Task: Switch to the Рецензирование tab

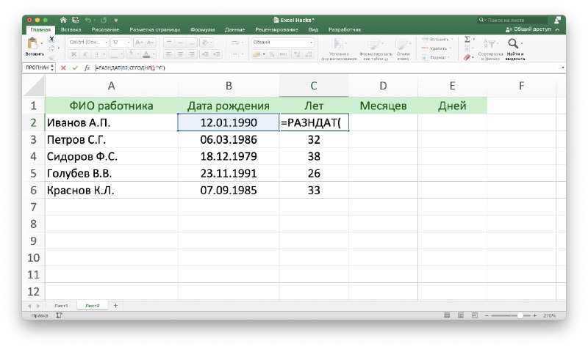Action: point(277,29)
